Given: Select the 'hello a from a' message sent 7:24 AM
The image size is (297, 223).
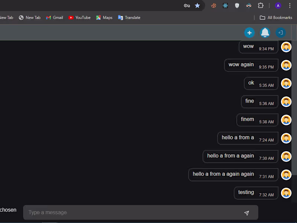Looking at the screenshot, I should [x=248, y=138].
